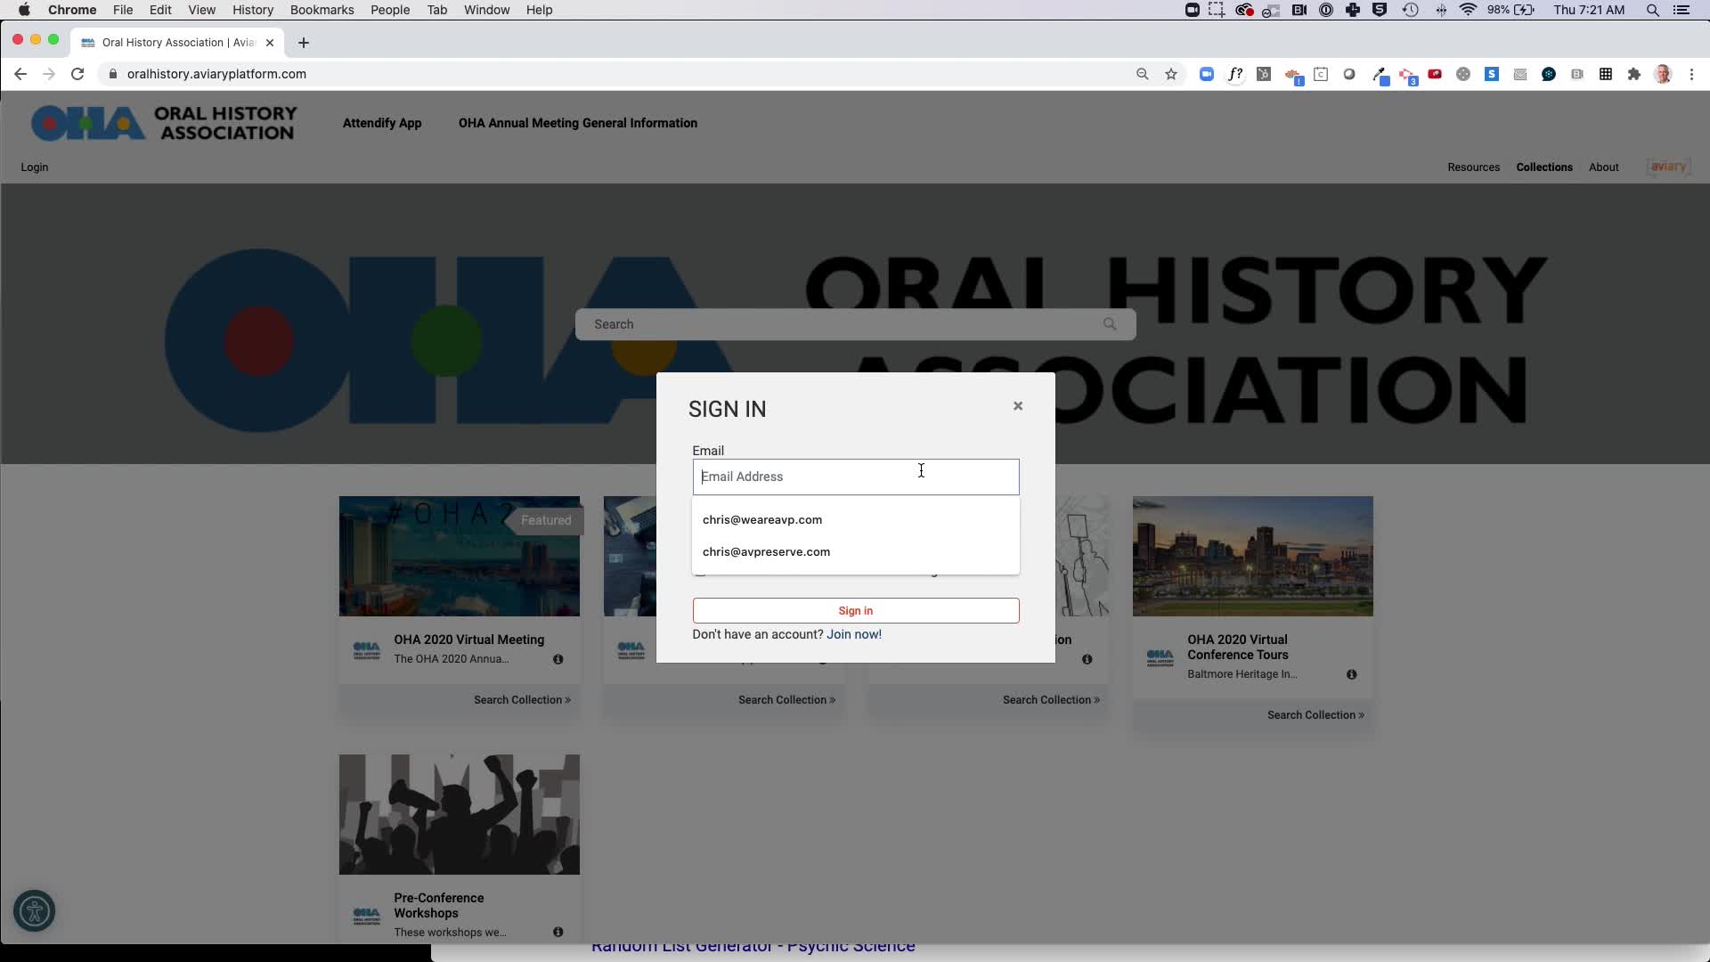Open the Chrome File menu
1710x962 pixels.
click(x=123, y=10)
